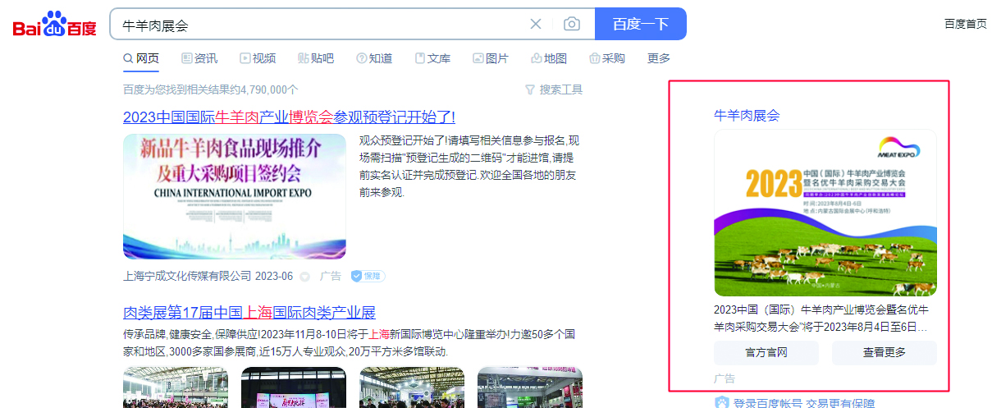Click the 百度为您找到相关结果 count text
Image resolution: width=992 pixels, height=408 pixels.
coord(211,89)
